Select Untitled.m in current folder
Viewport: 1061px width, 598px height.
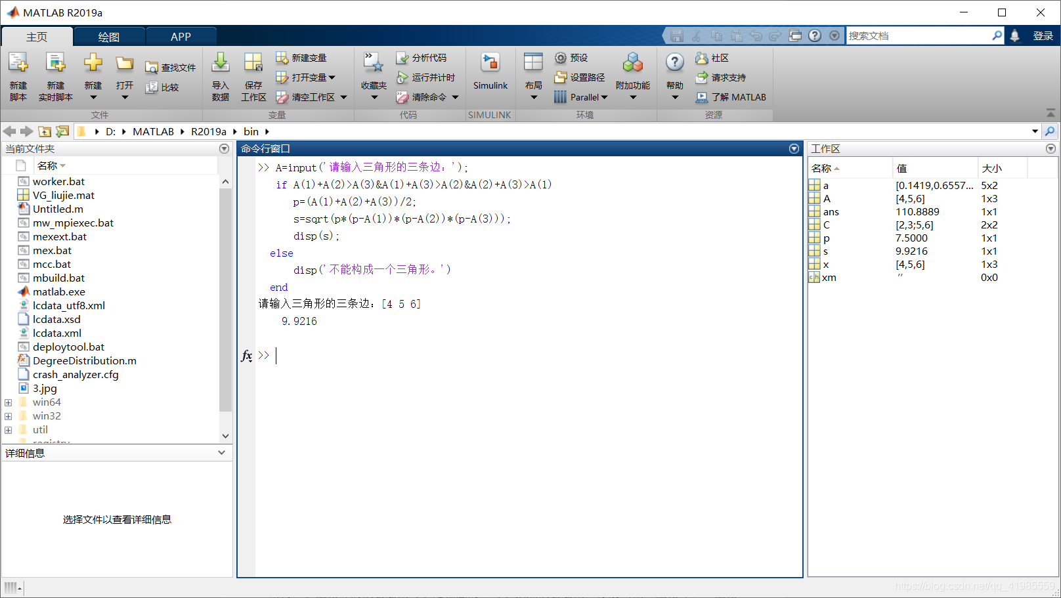click(x=58, y=209)
